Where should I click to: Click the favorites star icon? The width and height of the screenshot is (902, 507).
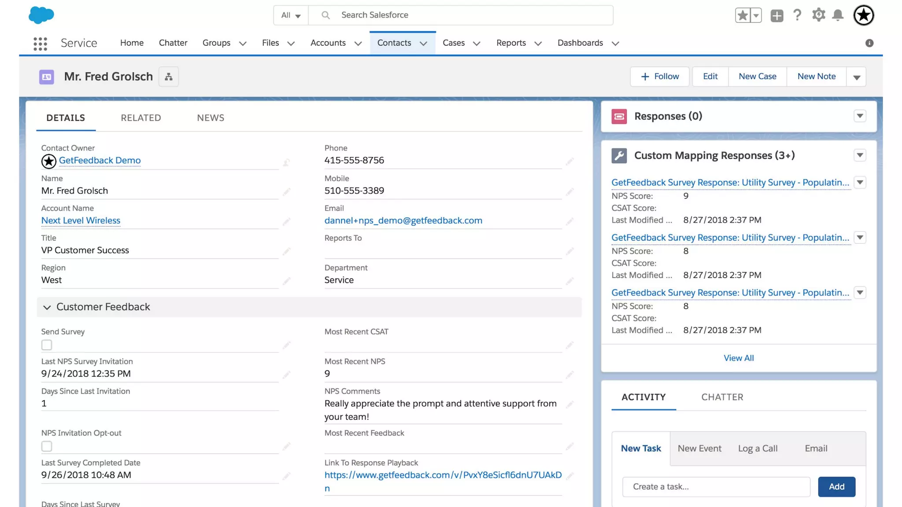pos(743,15)
